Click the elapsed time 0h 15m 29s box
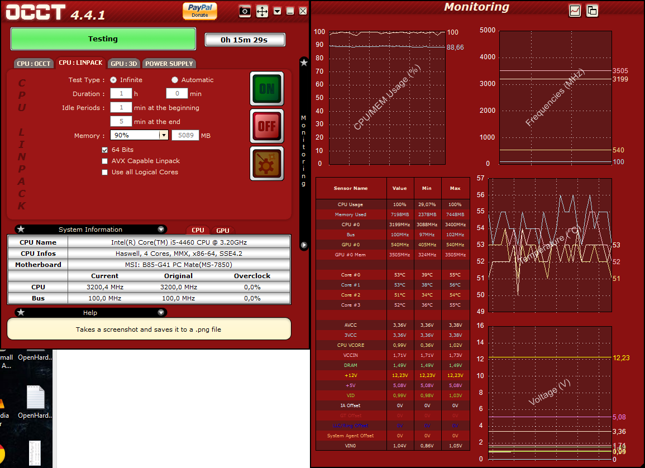645x468 pixels. (245, 40)
